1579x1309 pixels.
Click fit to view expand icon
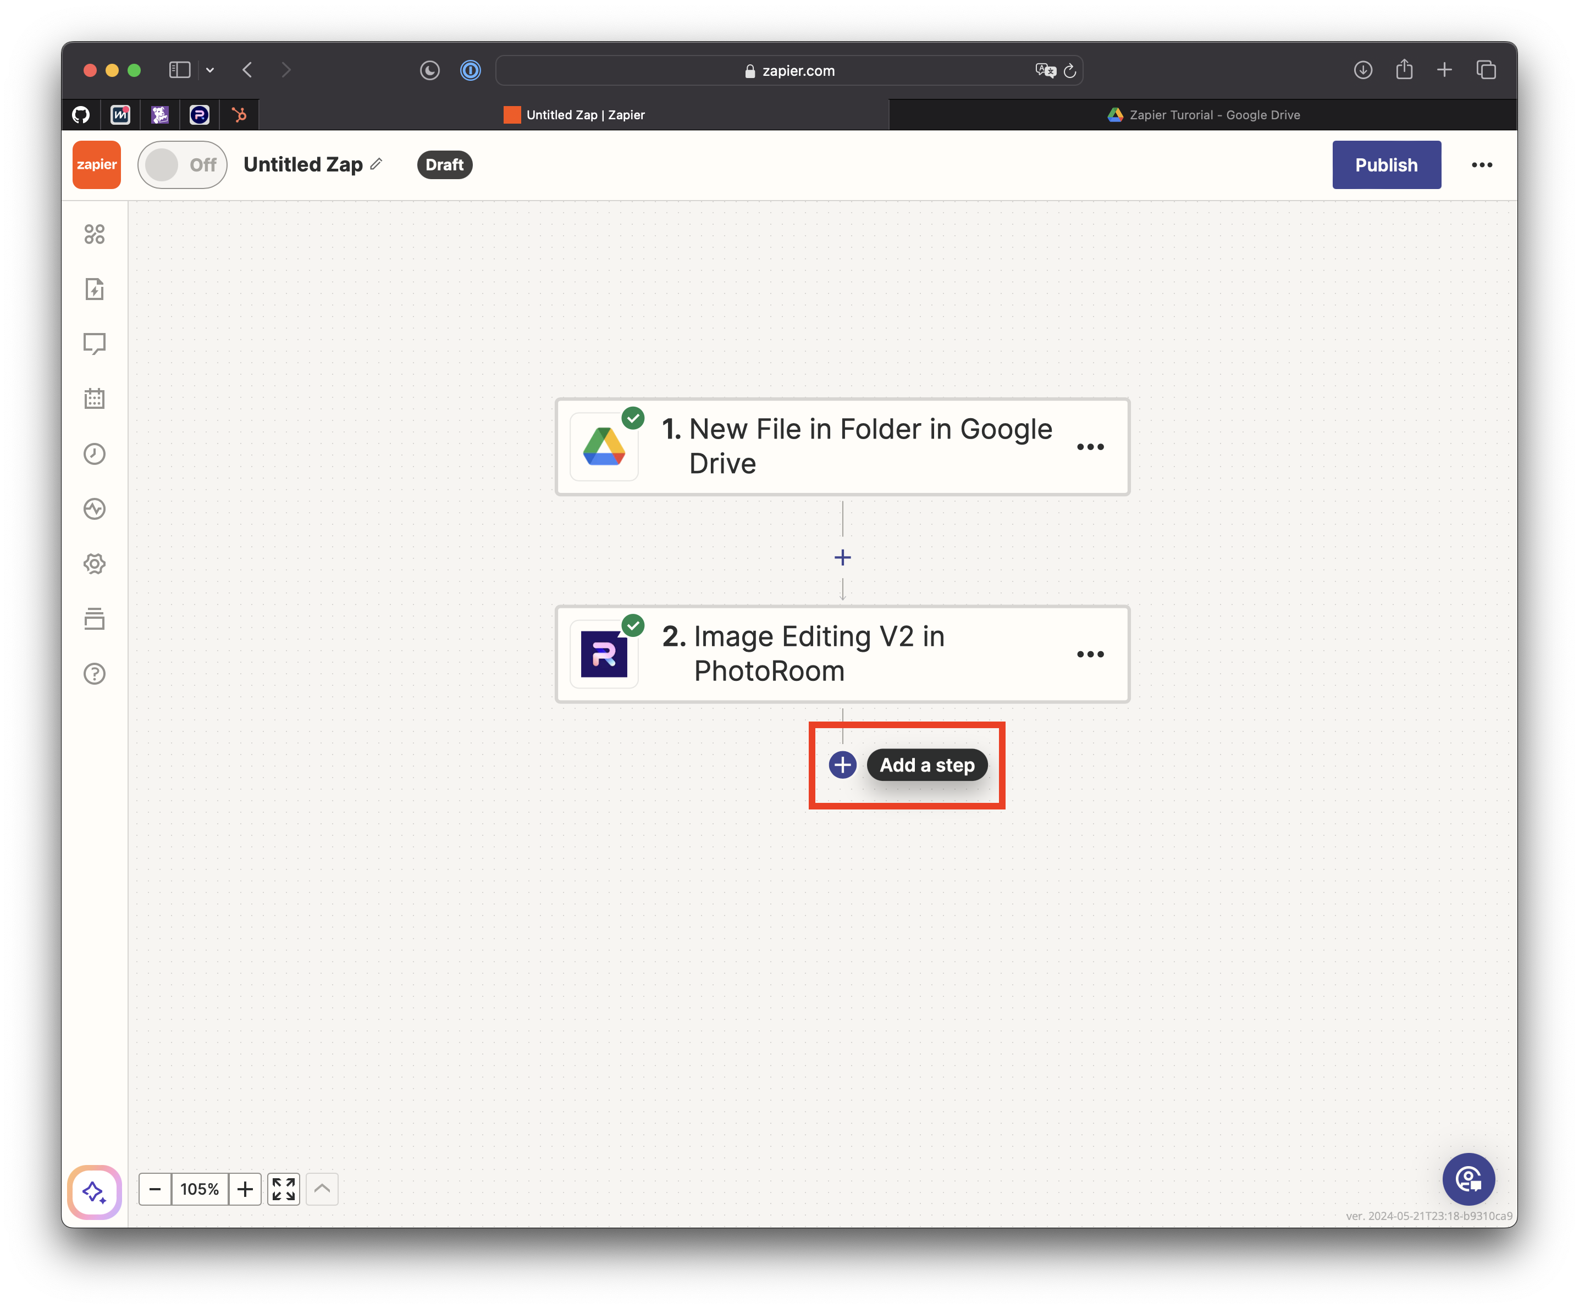tap(284, 1189)
